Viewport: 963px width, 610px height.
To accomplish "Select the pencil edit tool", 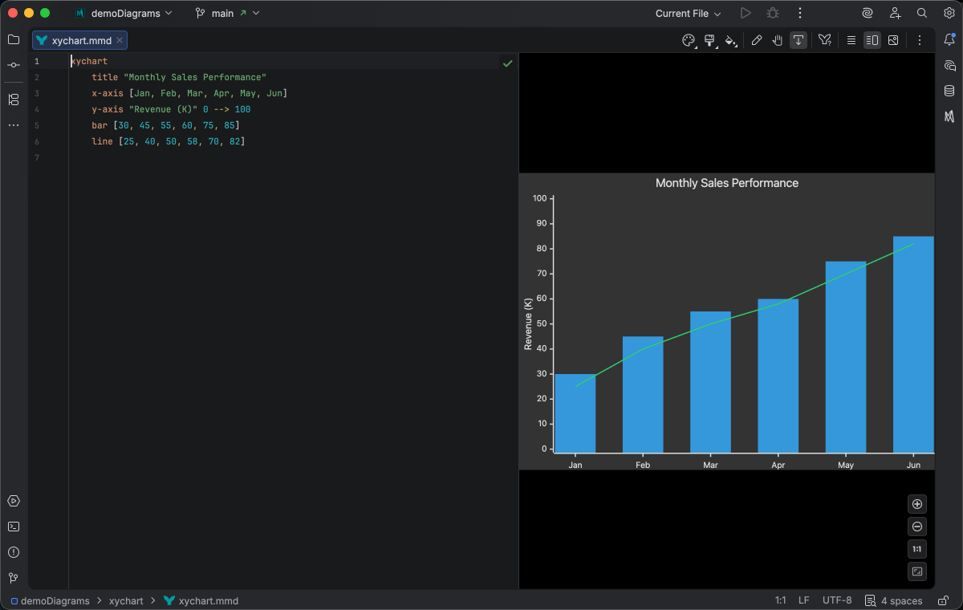I will 757,40.
